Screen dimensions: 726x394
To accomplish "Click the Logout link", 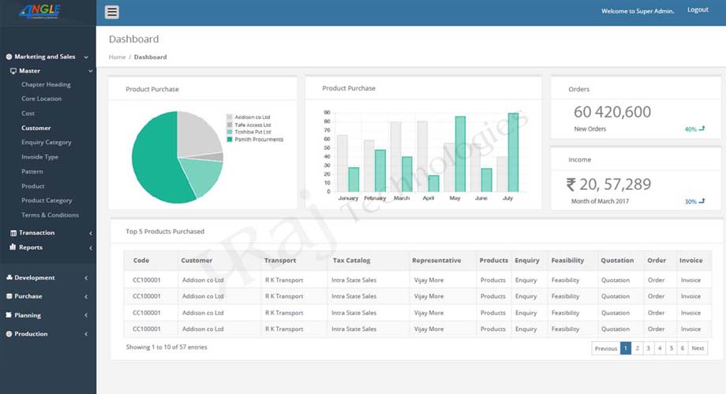I will [x=697, y=10].
